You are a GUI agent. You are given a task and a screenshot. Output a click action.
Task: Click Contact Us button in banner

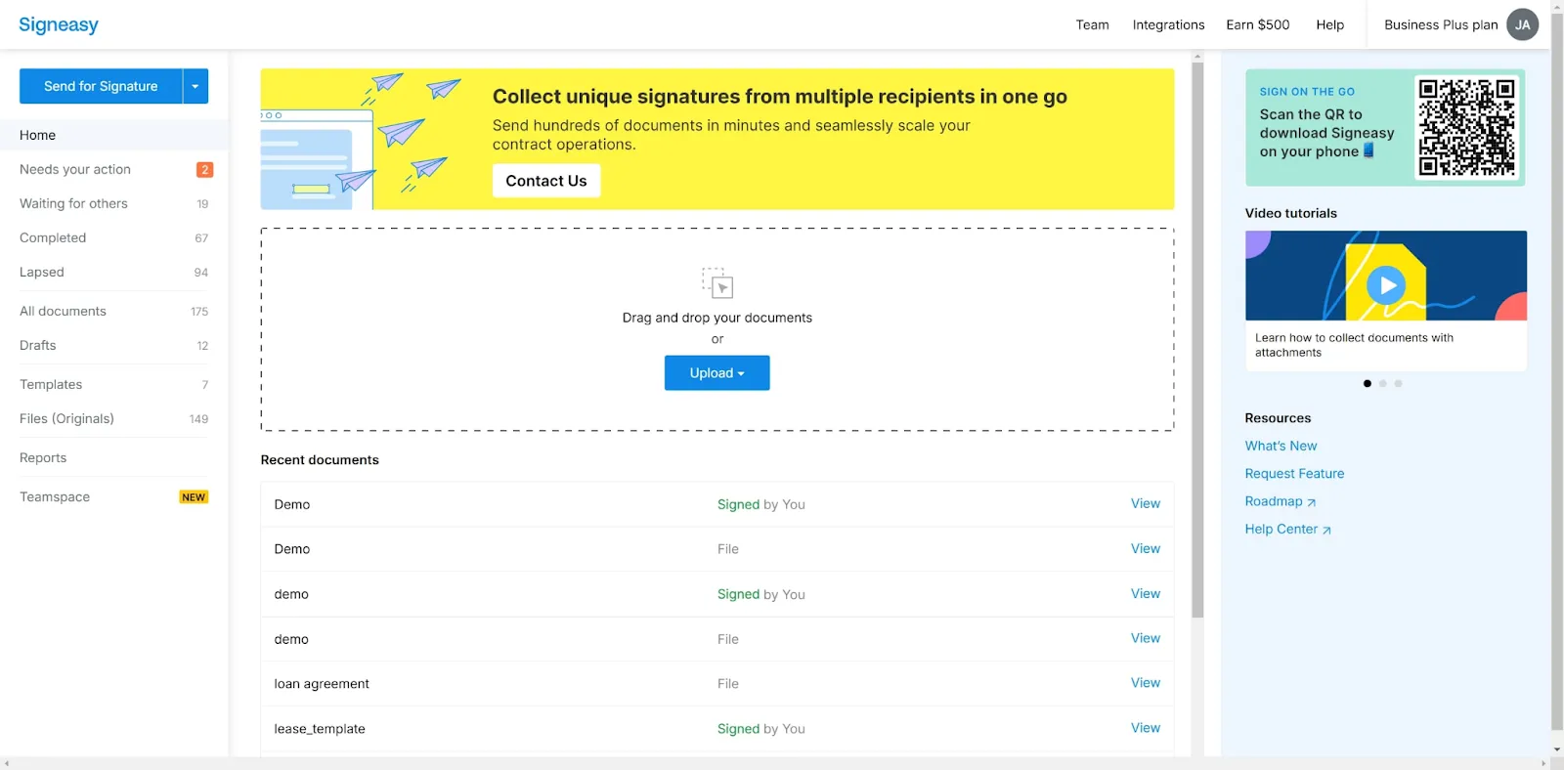[546, 181]
